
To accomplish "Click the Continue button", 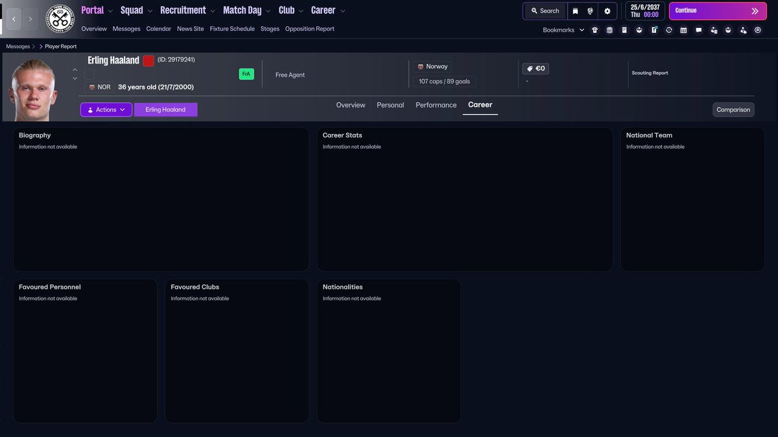I will coord(717,11).
